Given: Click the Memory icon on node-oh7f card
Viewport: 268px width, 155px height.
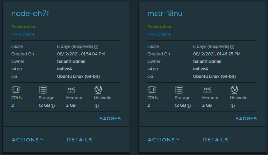Looking at the screenshot, I should pos(71,89).
